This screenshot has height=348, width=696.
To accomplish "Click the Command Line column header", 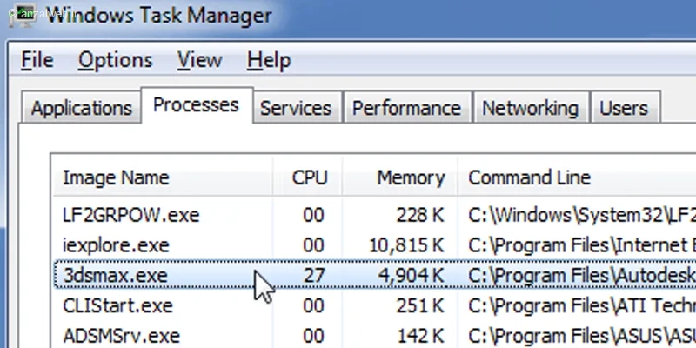I will click(x=530, y=178).
